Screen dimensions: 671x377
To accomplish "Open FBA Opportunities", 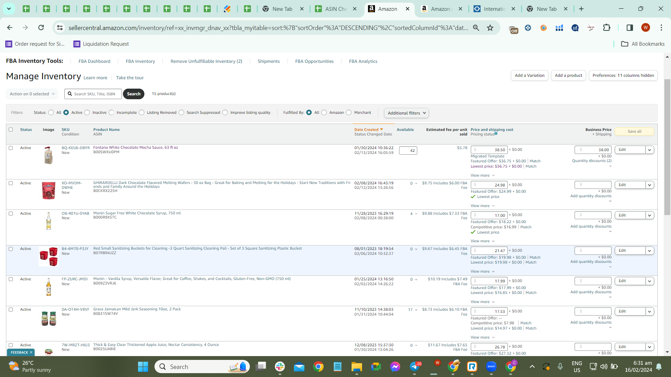I will tap(315, 61).
